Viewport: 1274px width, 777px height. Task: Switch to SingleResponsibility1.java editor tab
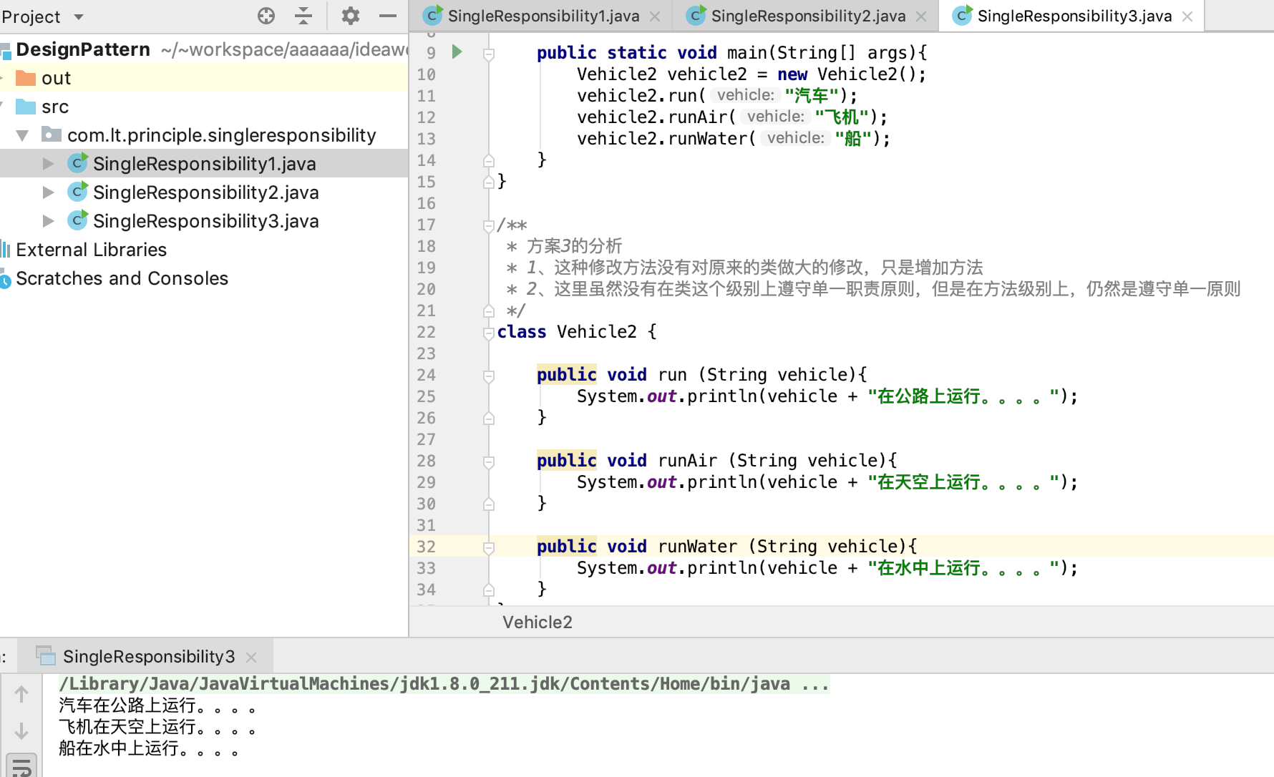[x=543, y=16]
